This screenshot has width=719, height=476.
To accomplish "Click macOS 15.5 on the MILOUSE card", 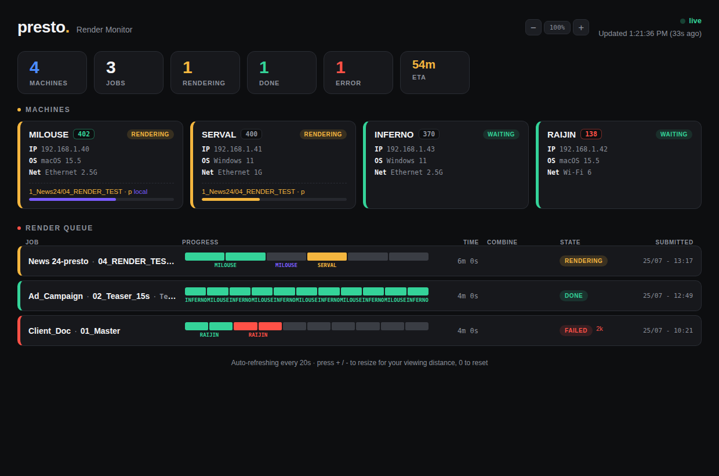I will [61, 161].
